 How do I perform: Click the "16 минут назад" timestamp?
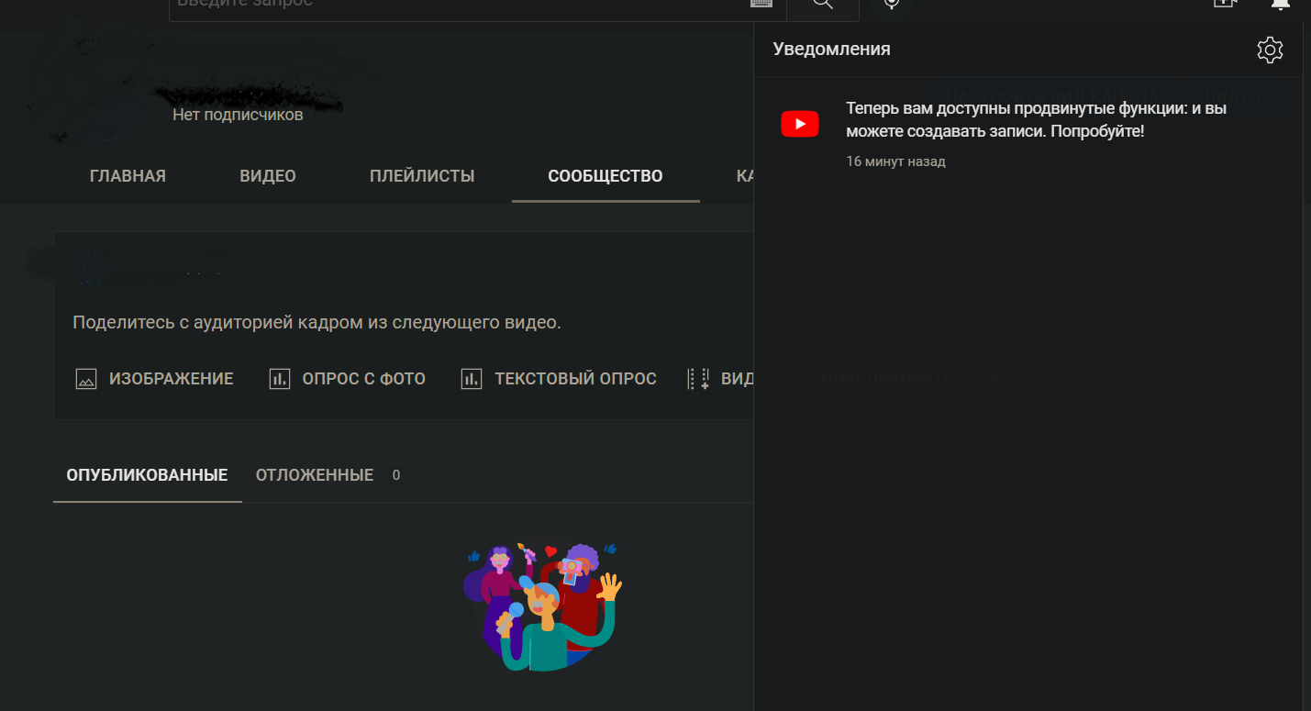(895, 161)
